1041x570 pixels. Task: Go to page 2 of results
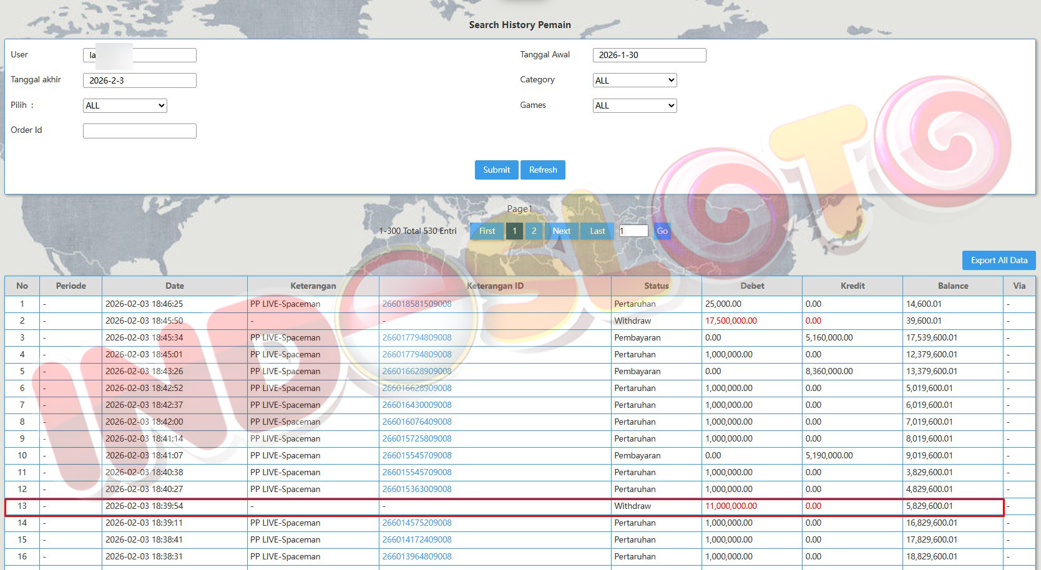[x=534, y=231]
